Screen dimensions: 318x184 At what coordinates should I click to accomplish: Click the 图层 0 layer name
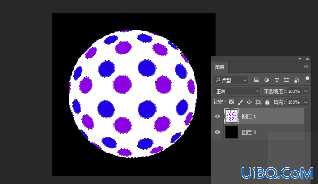(249, 132)
